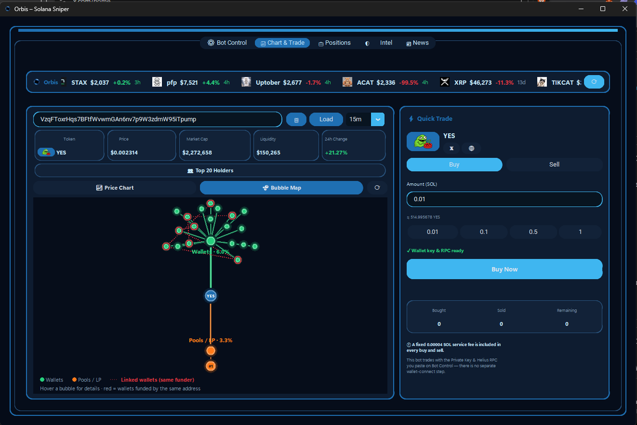Viewport: 637px width, 425px height.
Task: Click the STAX ticker entry
Action: coord(106,83)
